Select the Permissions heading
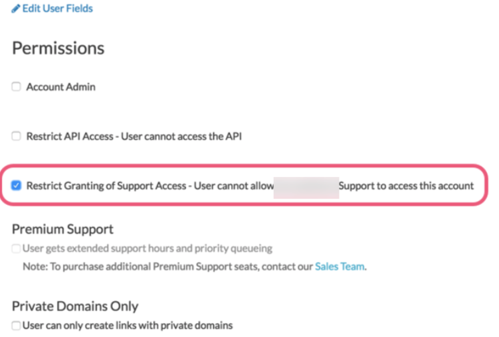The image size is (499, 337). point(58,48)
